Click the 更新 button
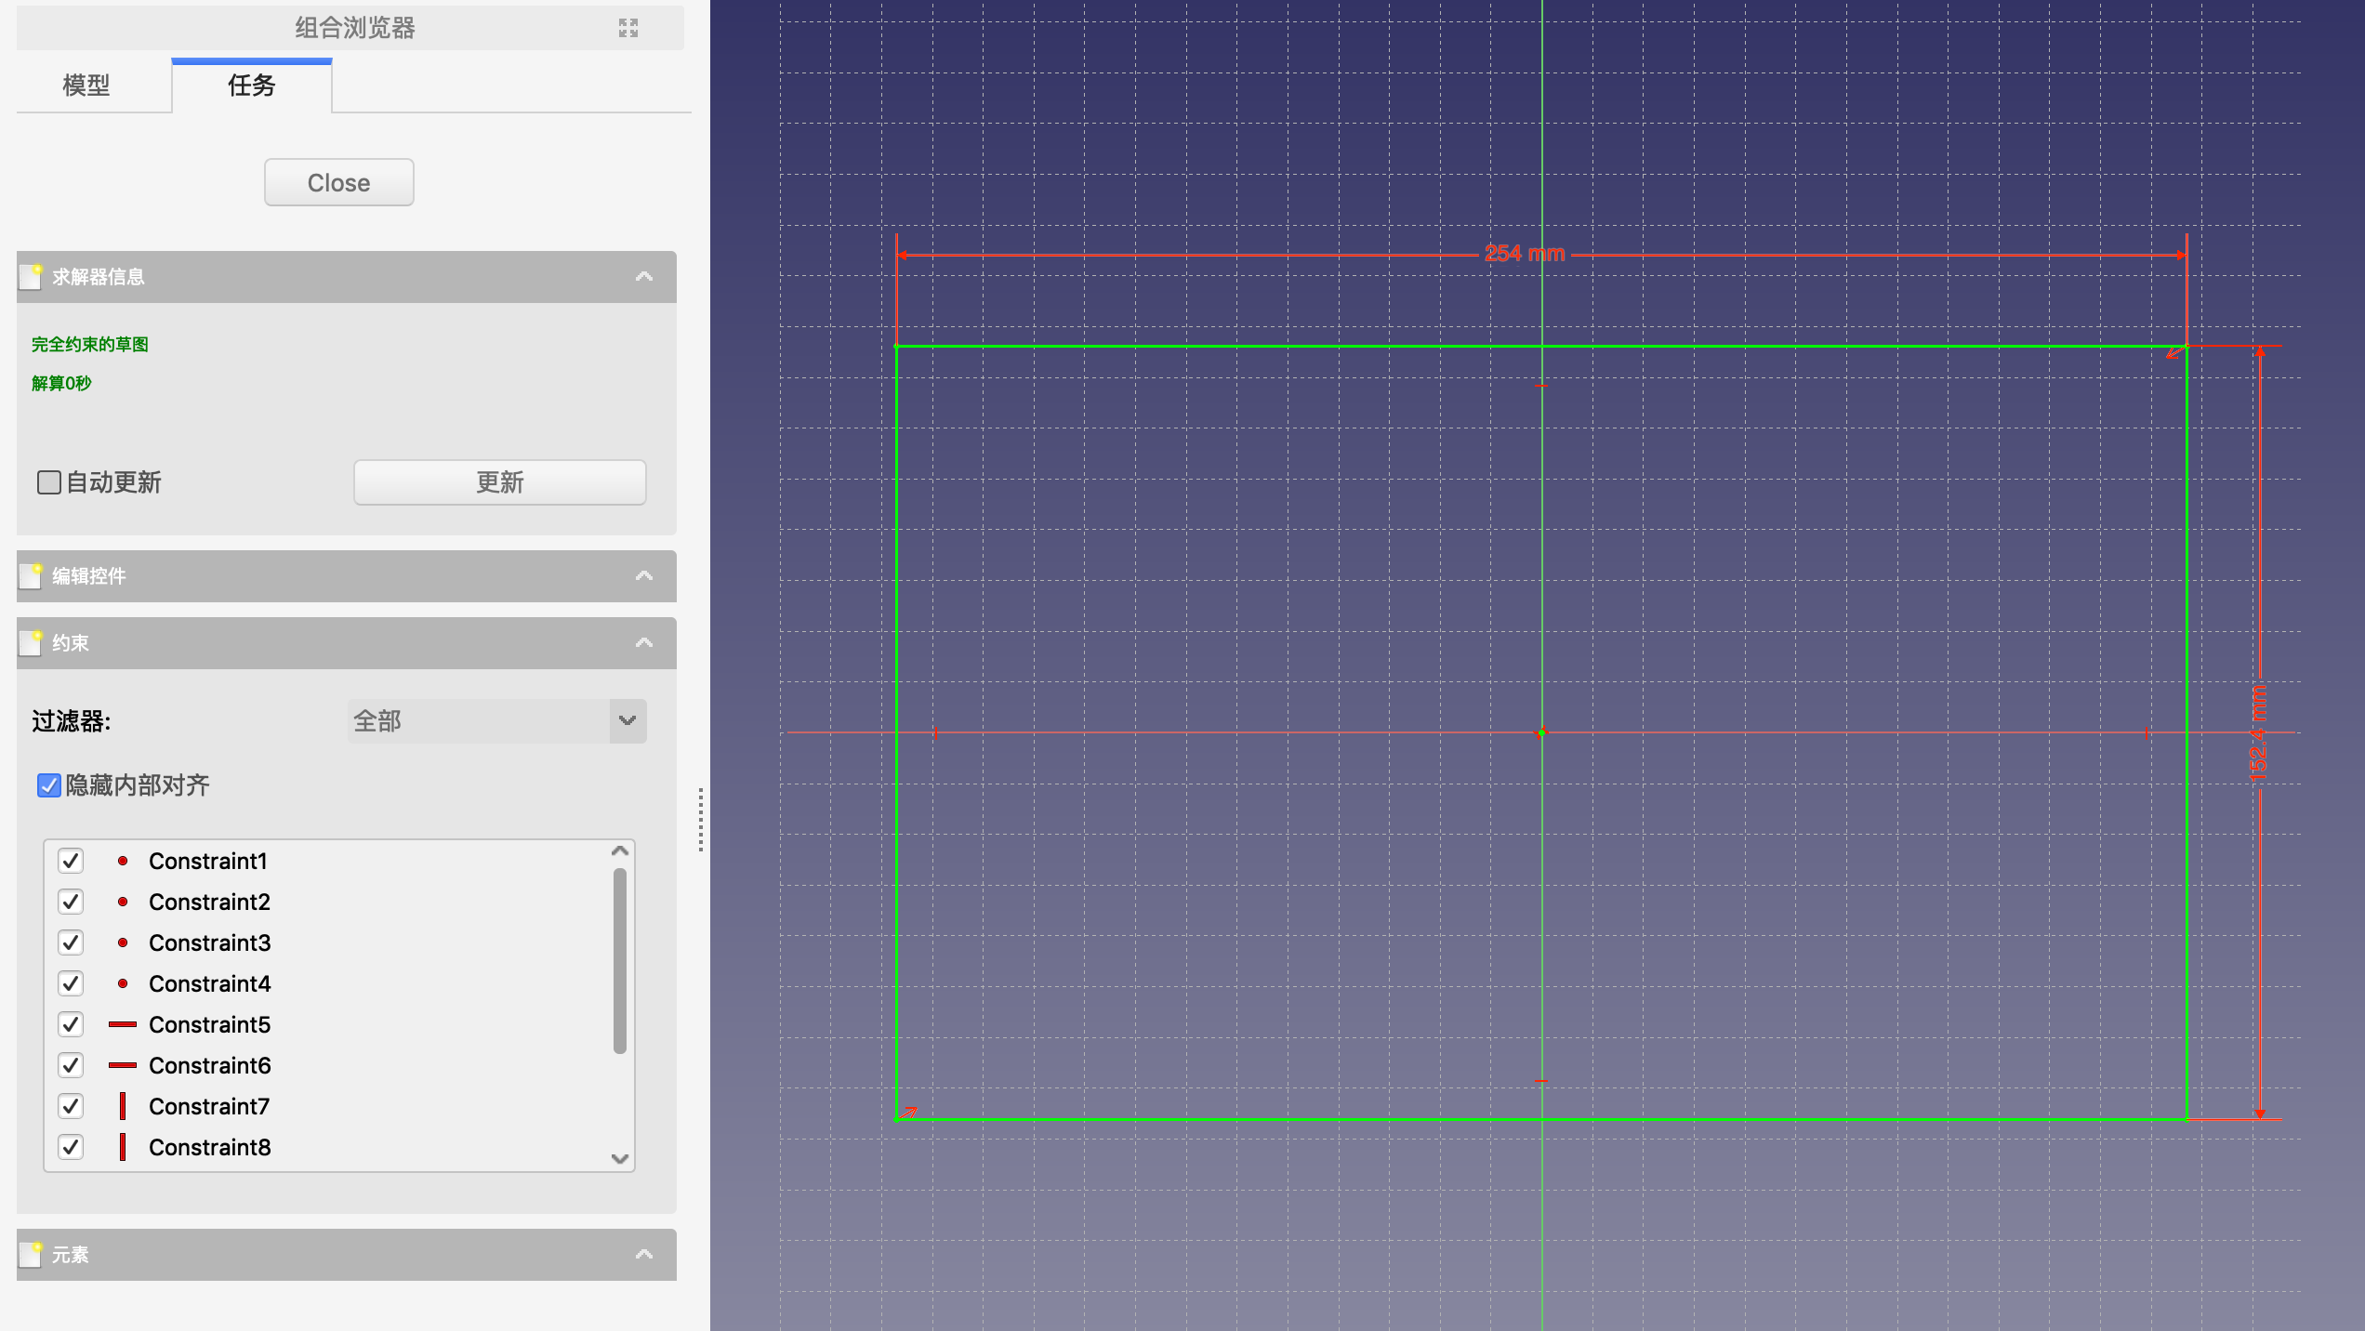 [498, 482]
